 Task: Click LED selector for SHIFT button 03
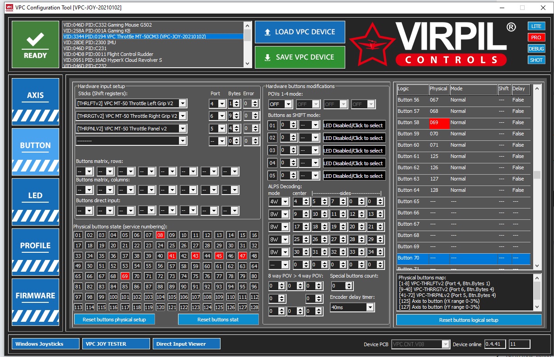click(354, 151)
